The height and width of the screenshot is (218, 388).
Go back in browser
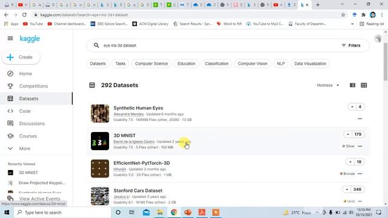click(6, 15)
